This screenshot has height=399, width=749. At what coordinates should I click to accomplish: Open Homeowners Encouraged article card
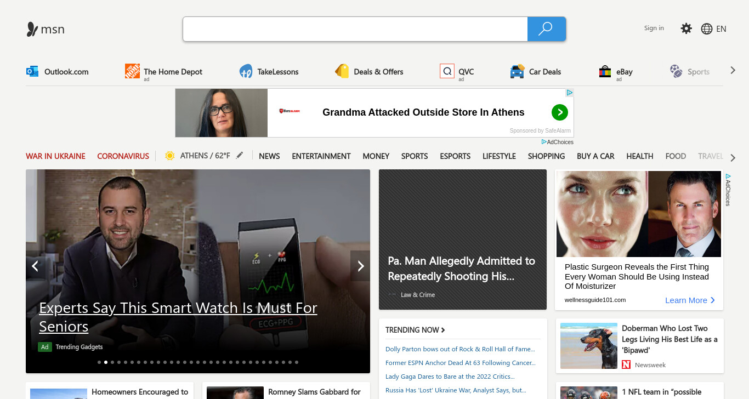(110, 391)
